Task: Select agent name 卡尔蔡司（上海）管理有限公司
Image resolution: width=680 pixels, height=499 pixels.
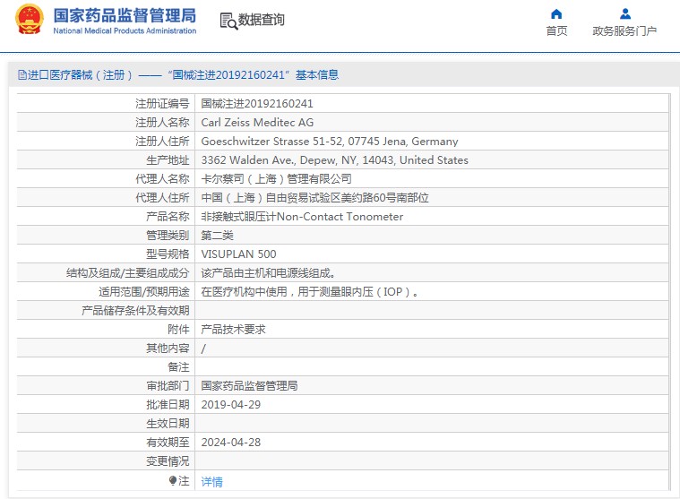Action: coord(276,178)
